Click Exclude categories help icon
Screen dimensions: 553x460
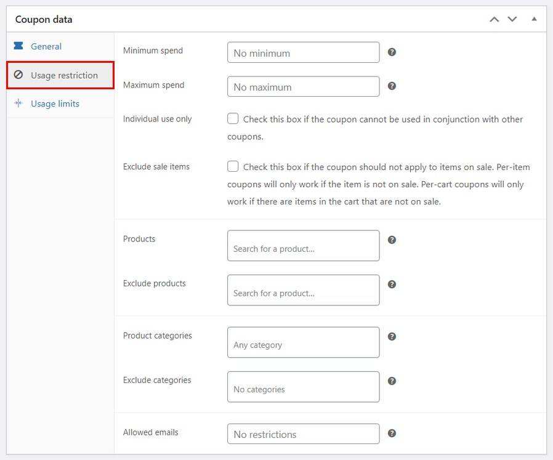coord(392,381)
